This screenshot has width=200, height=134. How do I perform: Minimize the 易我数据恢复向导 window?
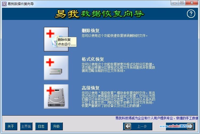pos(175,3)
